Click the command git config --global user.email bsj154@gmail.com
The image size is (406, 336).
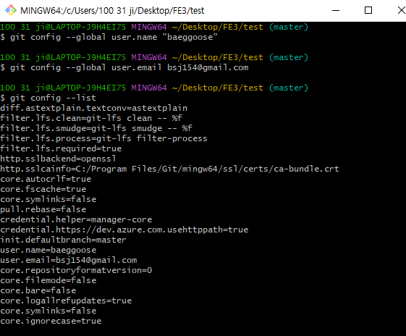coord(129,67)
